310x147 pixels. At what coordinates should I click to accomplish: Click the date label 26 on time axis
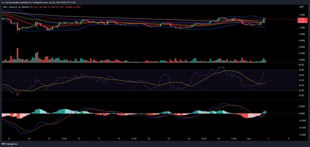pos(189,139)
